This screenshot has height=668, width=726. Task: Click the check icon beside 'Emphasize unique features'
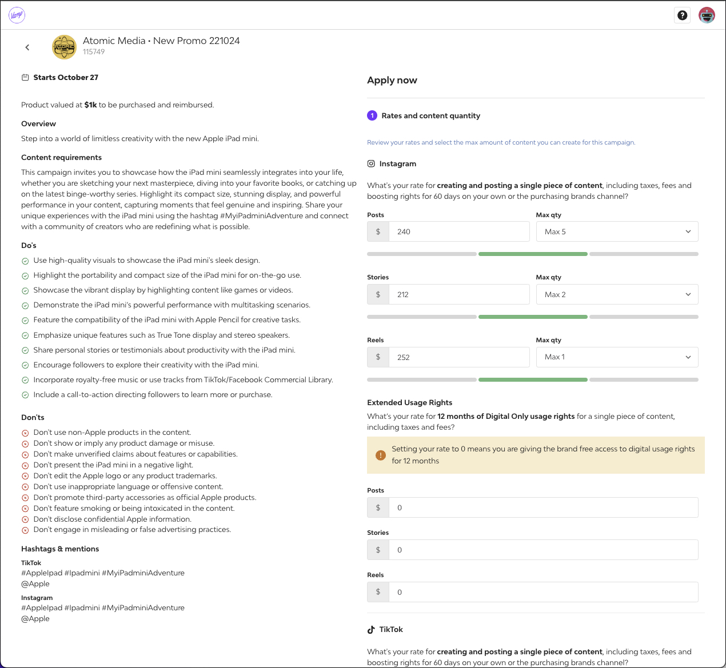point(25,336)
